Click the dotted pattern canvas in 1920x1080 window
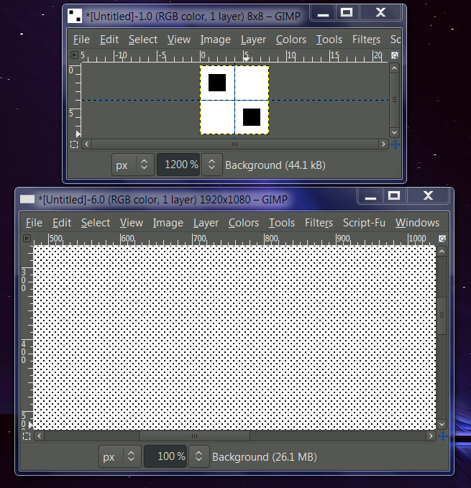 pyautogui.click(x=234, y=337)
